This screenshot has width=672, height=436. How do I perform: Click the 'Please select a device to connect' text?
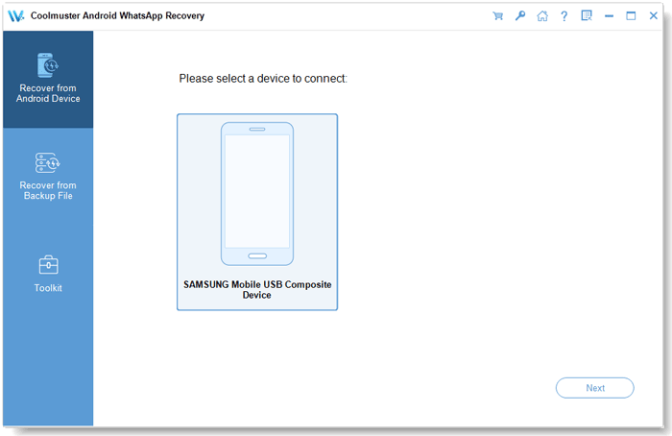263,79
